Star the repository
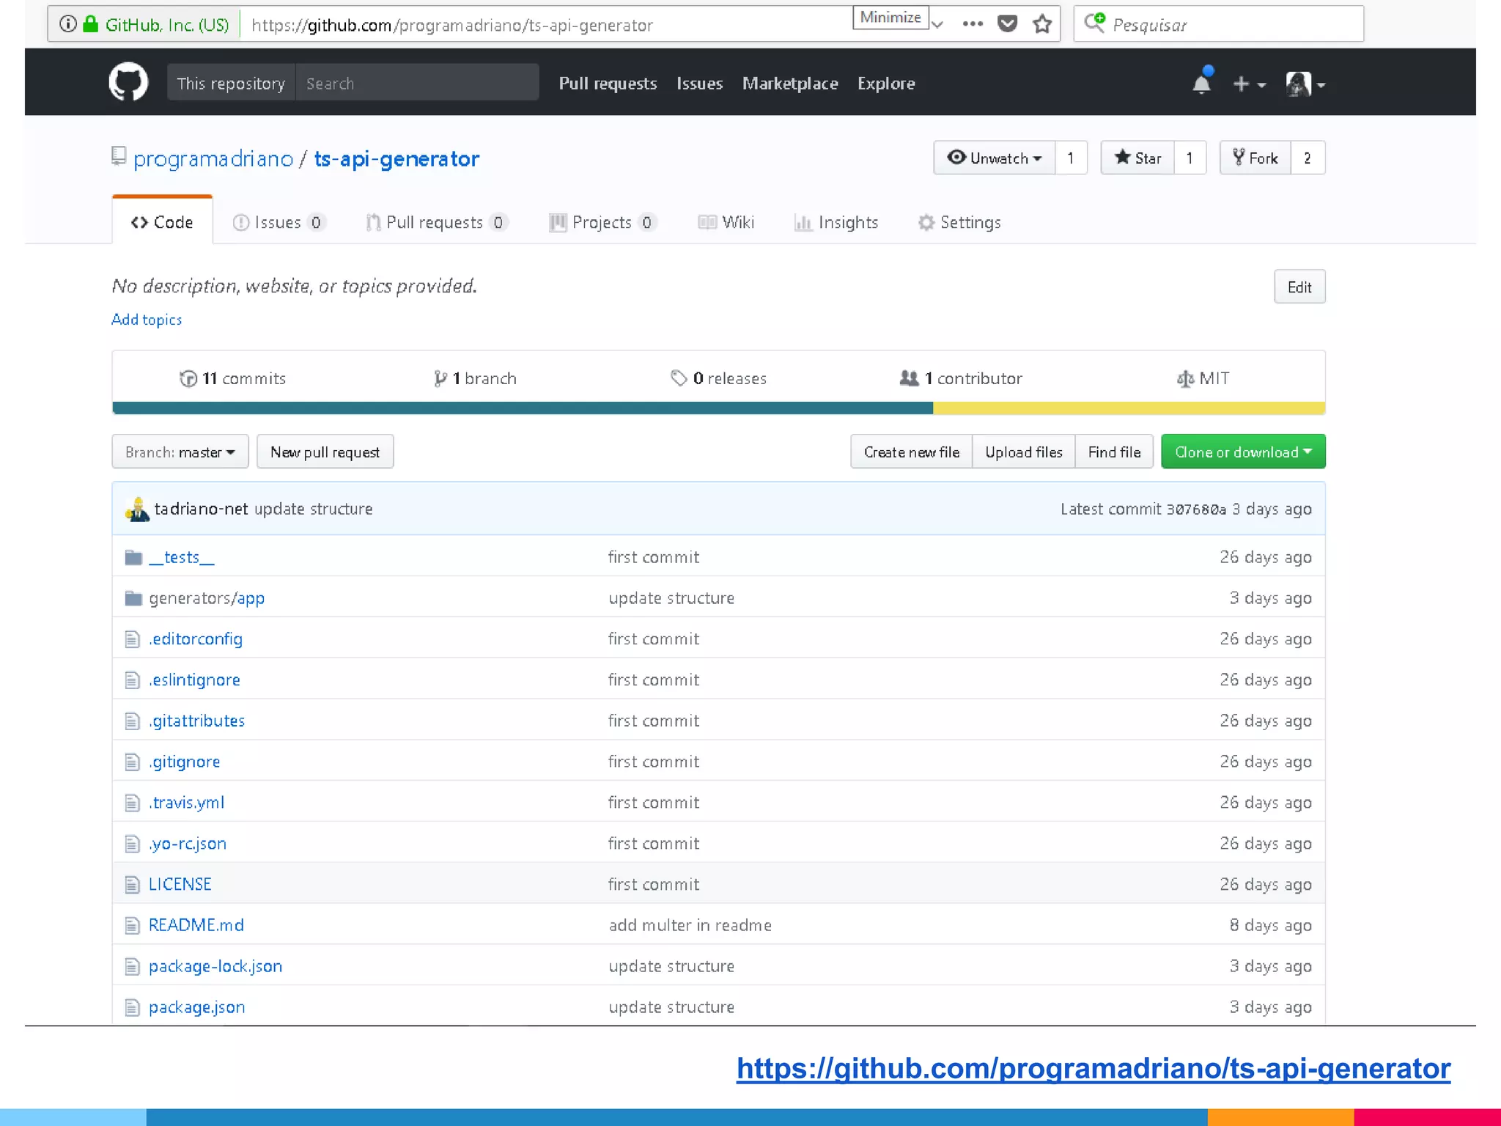The width and height of the screenshot is (1501, 1126). [1137, 158]
